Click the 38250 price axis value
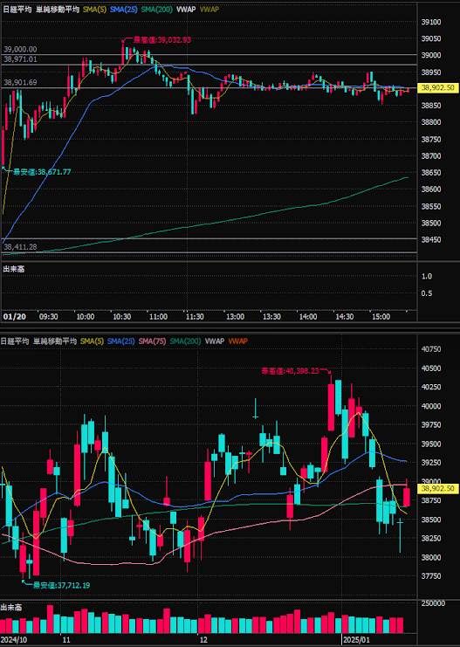The image size is (460, 647). pyautogui.click(x=431, y=539)
